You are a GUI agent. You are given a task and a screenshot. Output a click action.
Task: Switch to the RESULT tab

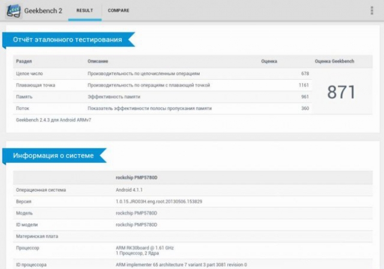[x=84, y=10]
